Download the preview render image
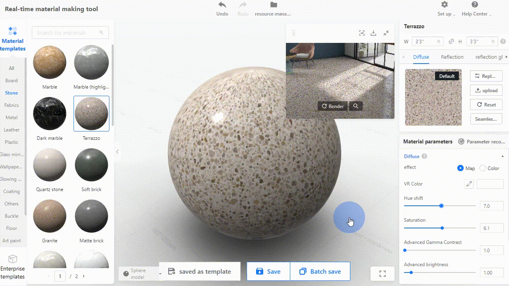This screenshot has height=286, width=509. pos(373,33)
